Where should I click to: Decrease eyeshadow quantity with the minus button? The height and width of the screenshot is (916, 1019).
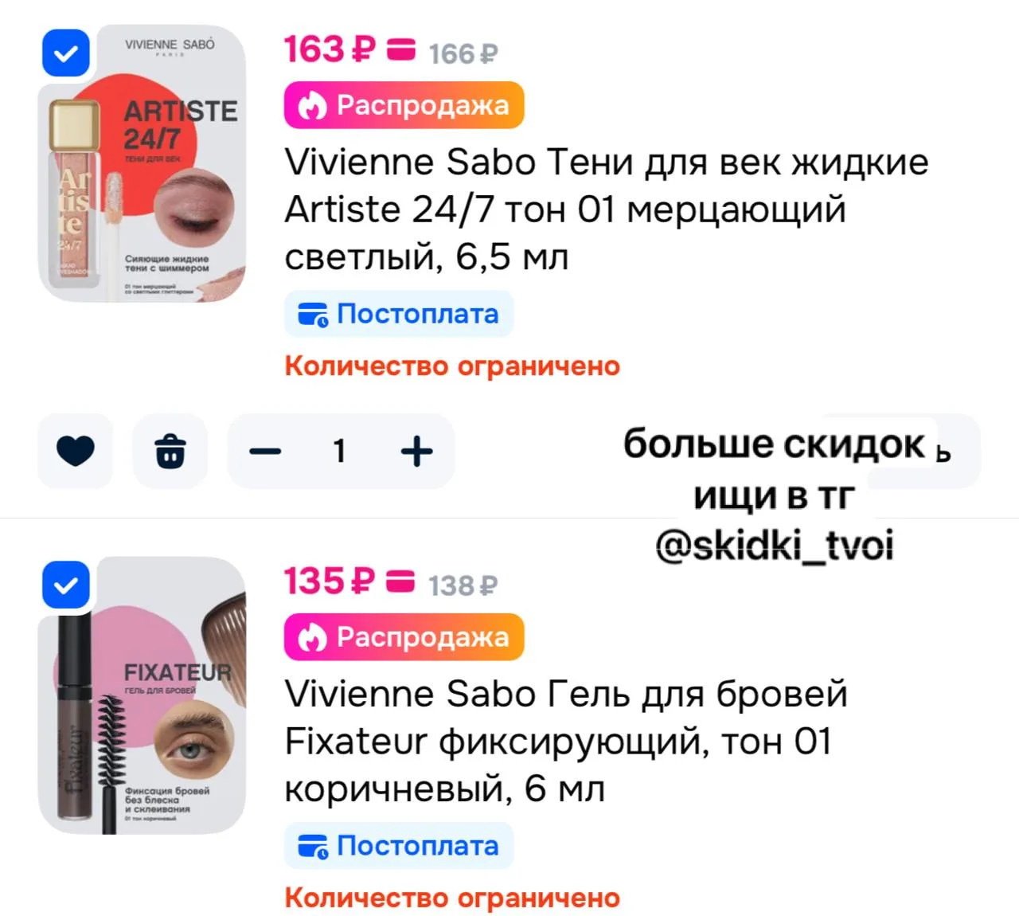(x=265, y=451)
